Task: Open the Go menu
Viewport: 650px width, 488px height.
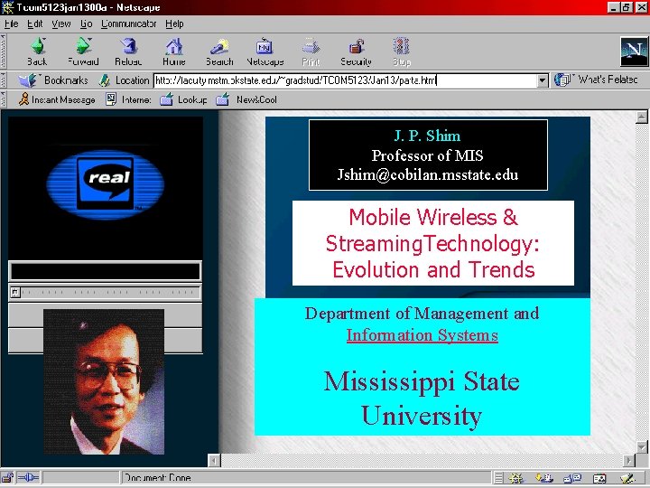Action: point(87,24)
